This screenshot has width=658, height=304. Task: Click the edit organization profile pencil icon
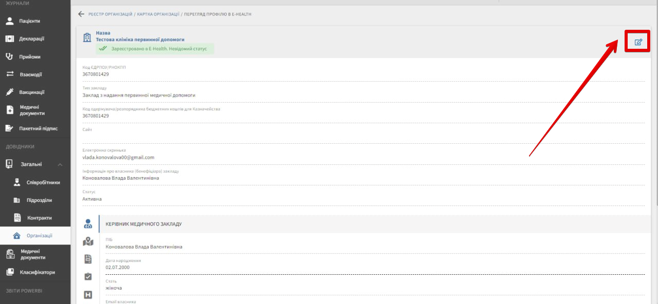tap(638, 42)
